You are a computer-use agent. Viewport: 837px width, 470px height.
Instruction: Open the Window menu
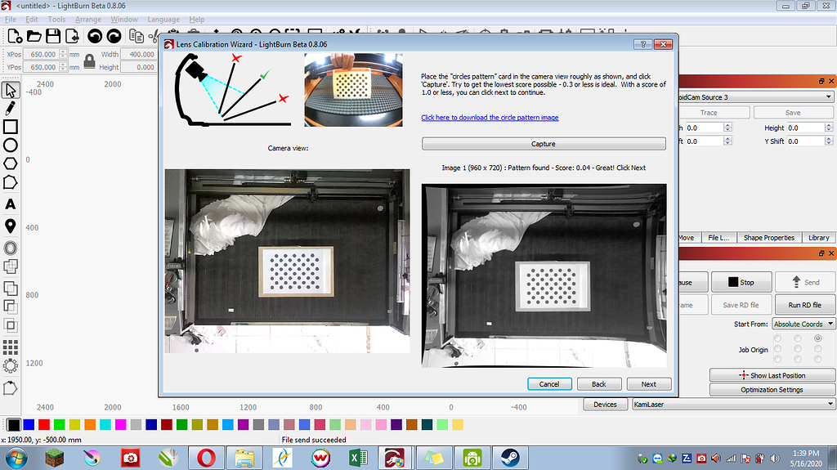124,20
